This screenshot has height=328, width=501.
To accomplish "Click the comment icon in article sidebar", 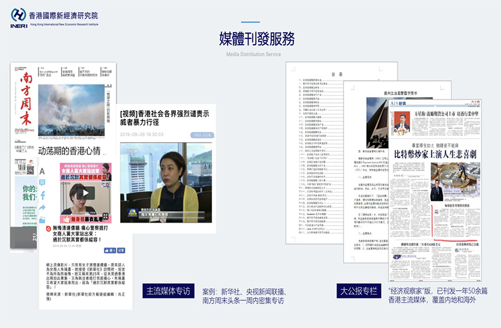I will pos(42,184).
